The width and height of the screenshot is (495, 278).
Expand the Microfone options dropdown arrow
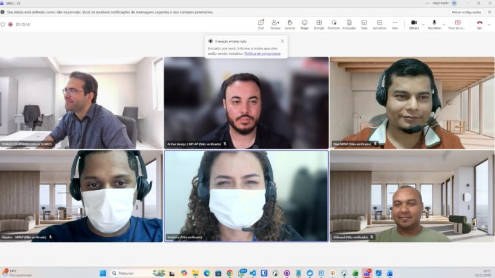444,24
